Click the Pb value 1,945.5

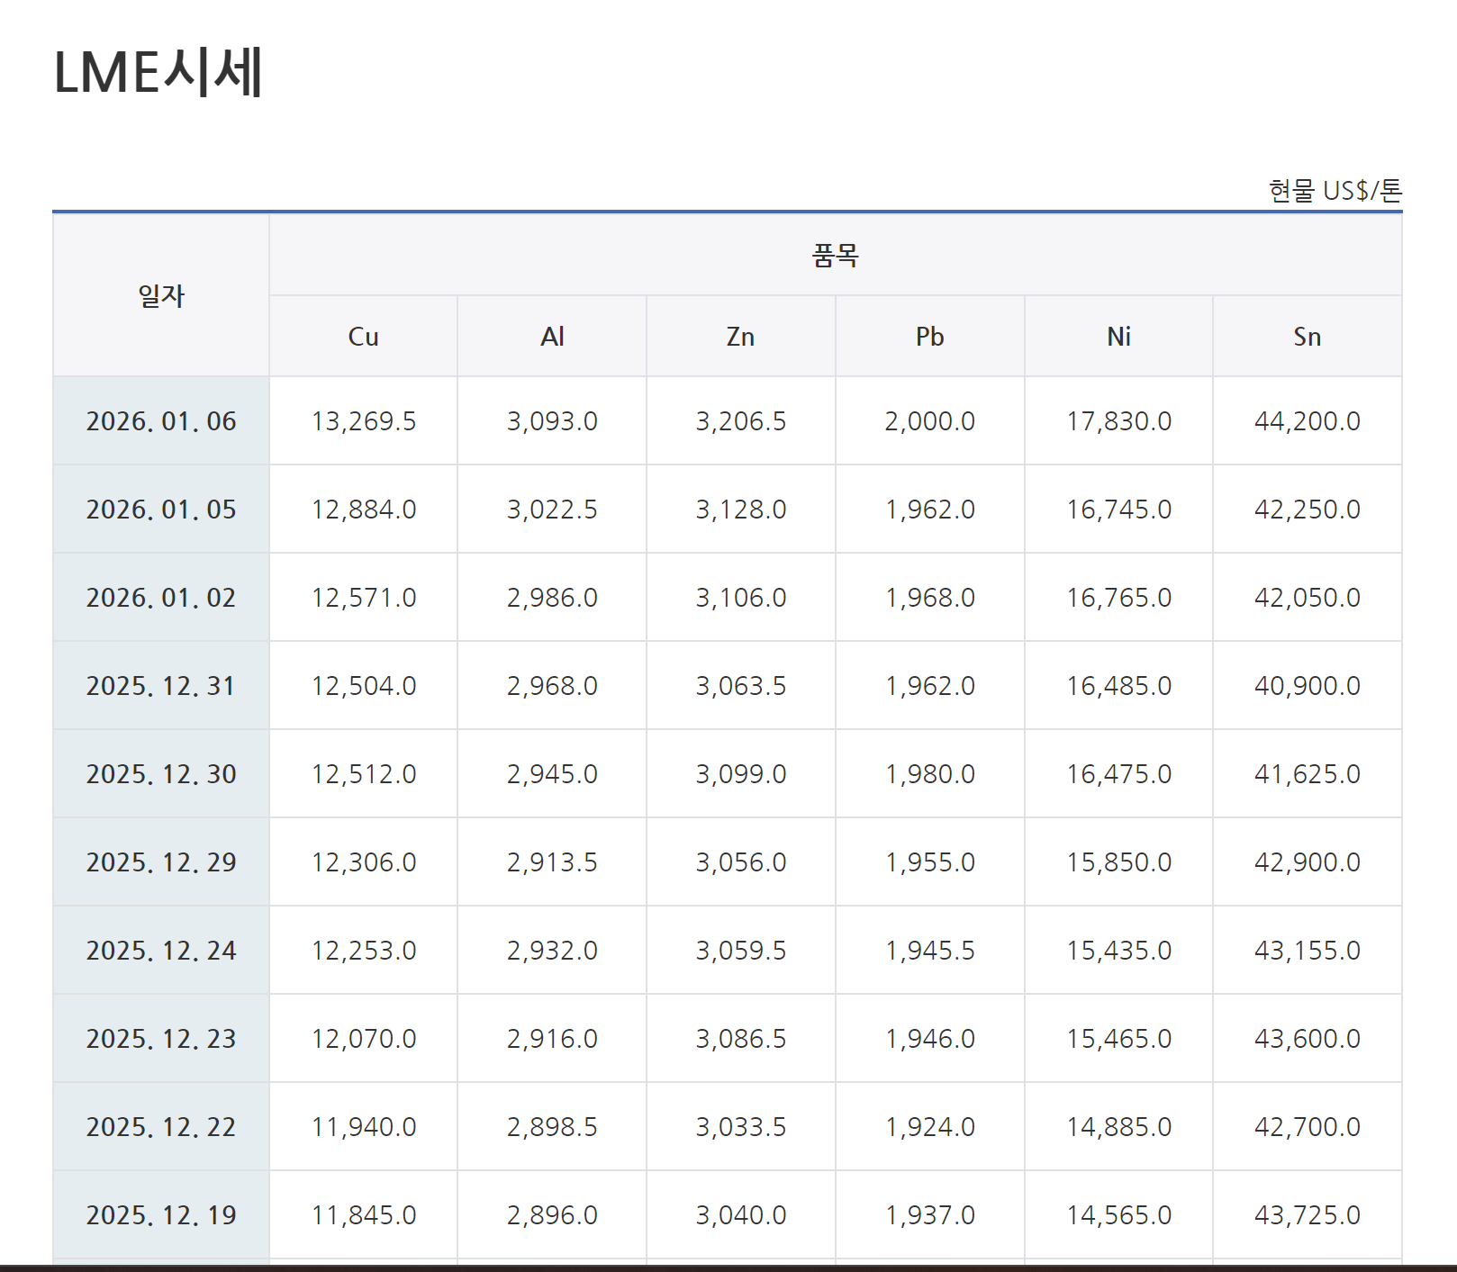[x=929, y=951]
